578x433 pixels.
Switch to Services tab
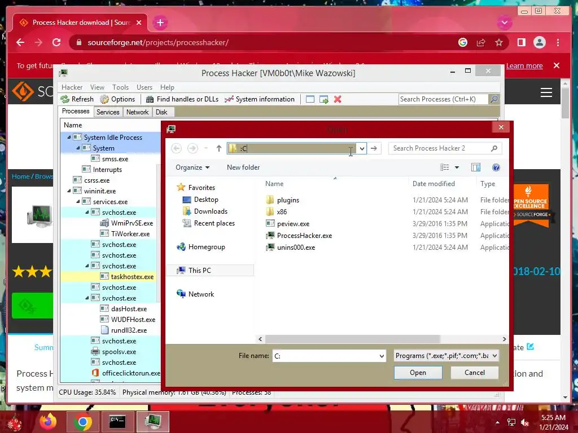[x=108, y=112]
